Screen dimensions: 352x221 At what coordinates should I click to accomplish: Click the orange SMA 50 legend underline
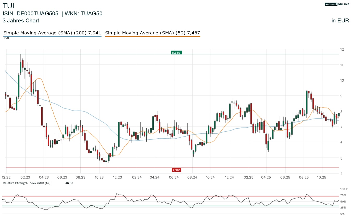click(x=152, y=36)
